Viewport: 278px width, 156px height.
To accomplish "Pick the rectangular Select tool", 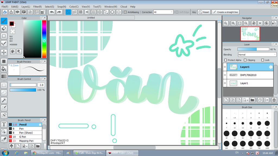I will (x=4, y=85).
